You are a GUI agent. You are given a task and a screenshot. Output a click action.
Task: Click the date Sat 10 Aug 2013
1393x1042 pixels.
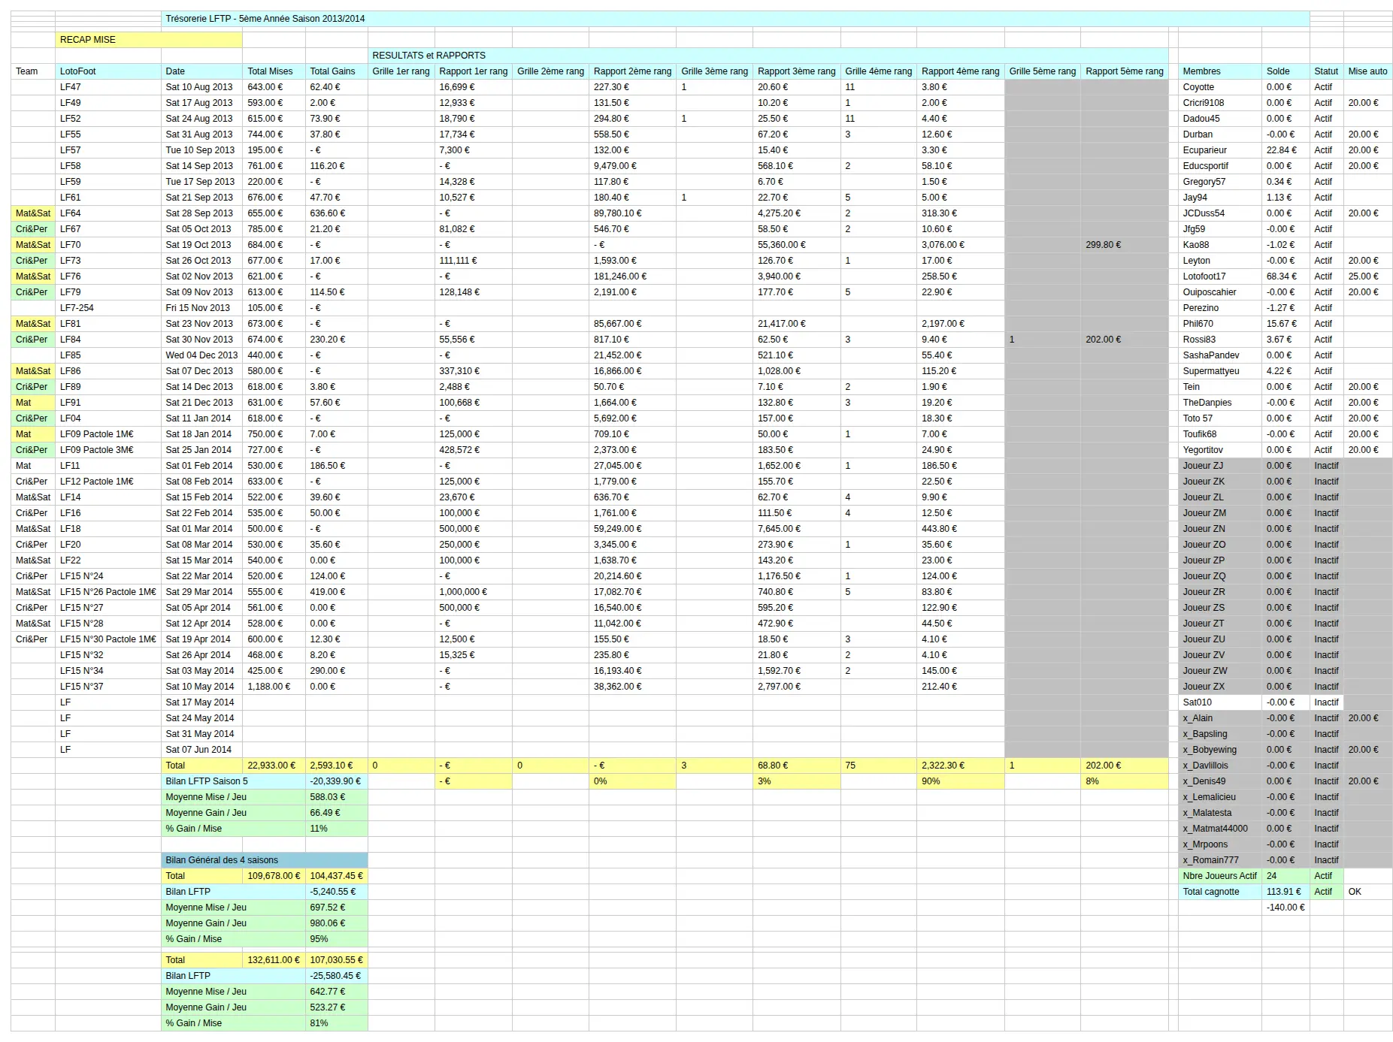201,87
